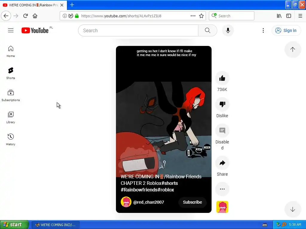Go to the next Short using down arrow
Viewport: 306px width, 229px height.
point(293,210)
